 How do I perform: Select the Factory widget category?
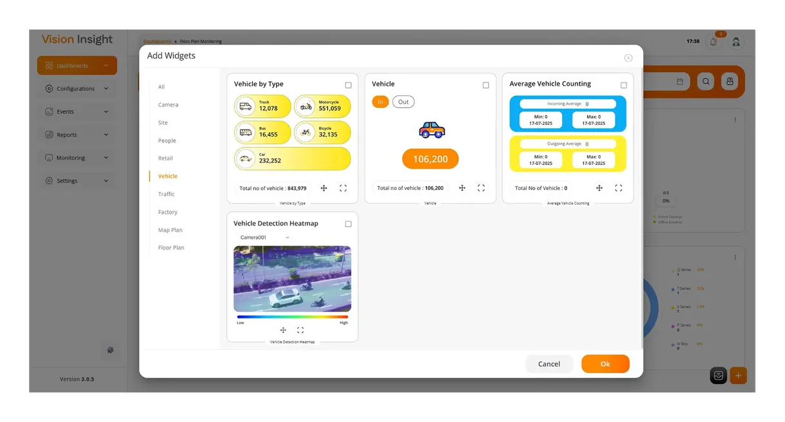(x=168, y=212)
